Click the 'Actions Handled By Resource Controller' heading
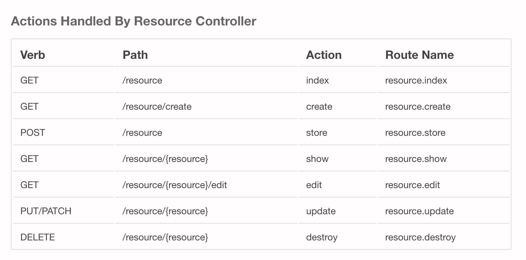Screen dimensions: 526x260 [x=133, y=21]
